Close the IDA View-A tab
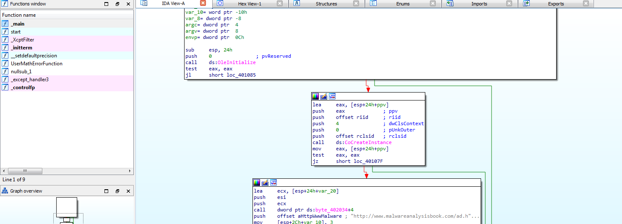The height and width of the screenshot is (224, 622). pyautogui.click(x=203, y=3)
